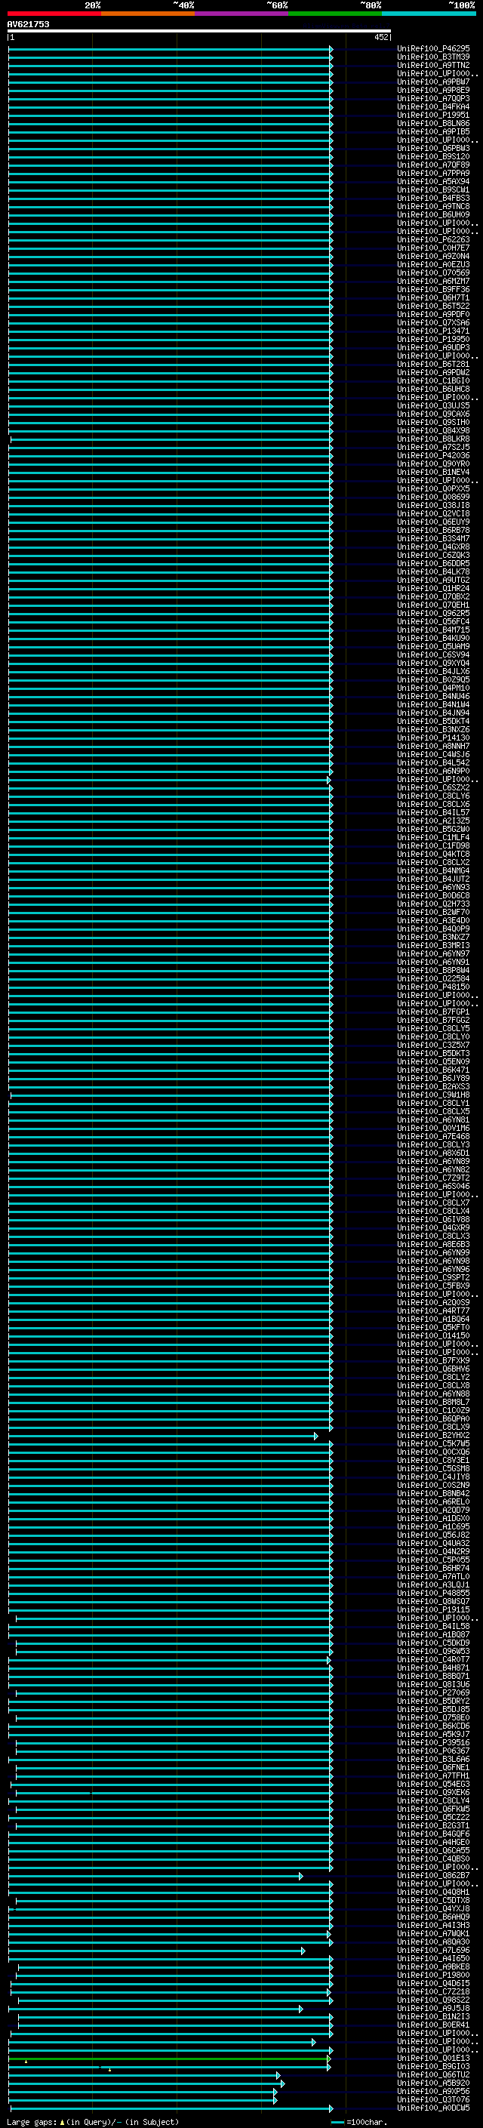
Task: Click sequence ID UniRef100_Q8I3U6
Action: point(433,1684)
